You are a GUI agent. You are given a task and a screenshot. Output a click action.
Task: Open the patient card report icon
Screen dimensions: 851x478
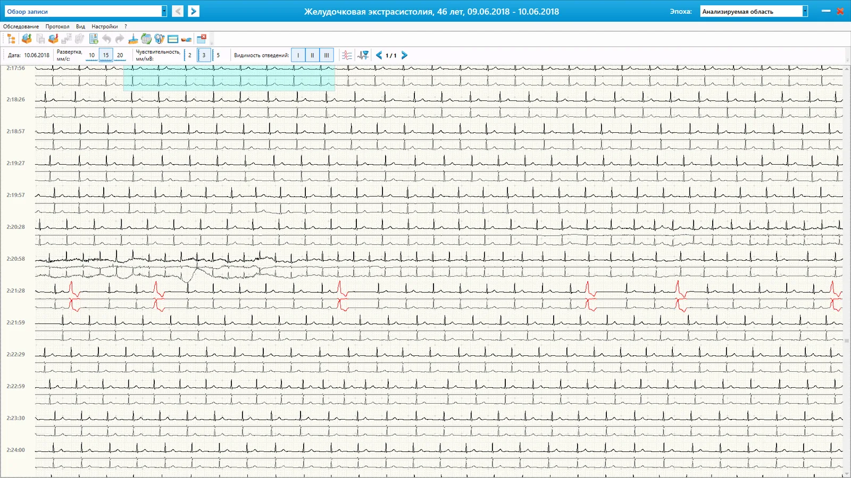point(94,39)
